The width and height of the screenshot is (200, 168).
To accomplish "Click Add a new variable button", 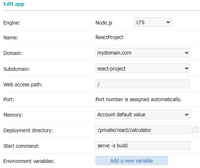I will click(x=132, y=160).
